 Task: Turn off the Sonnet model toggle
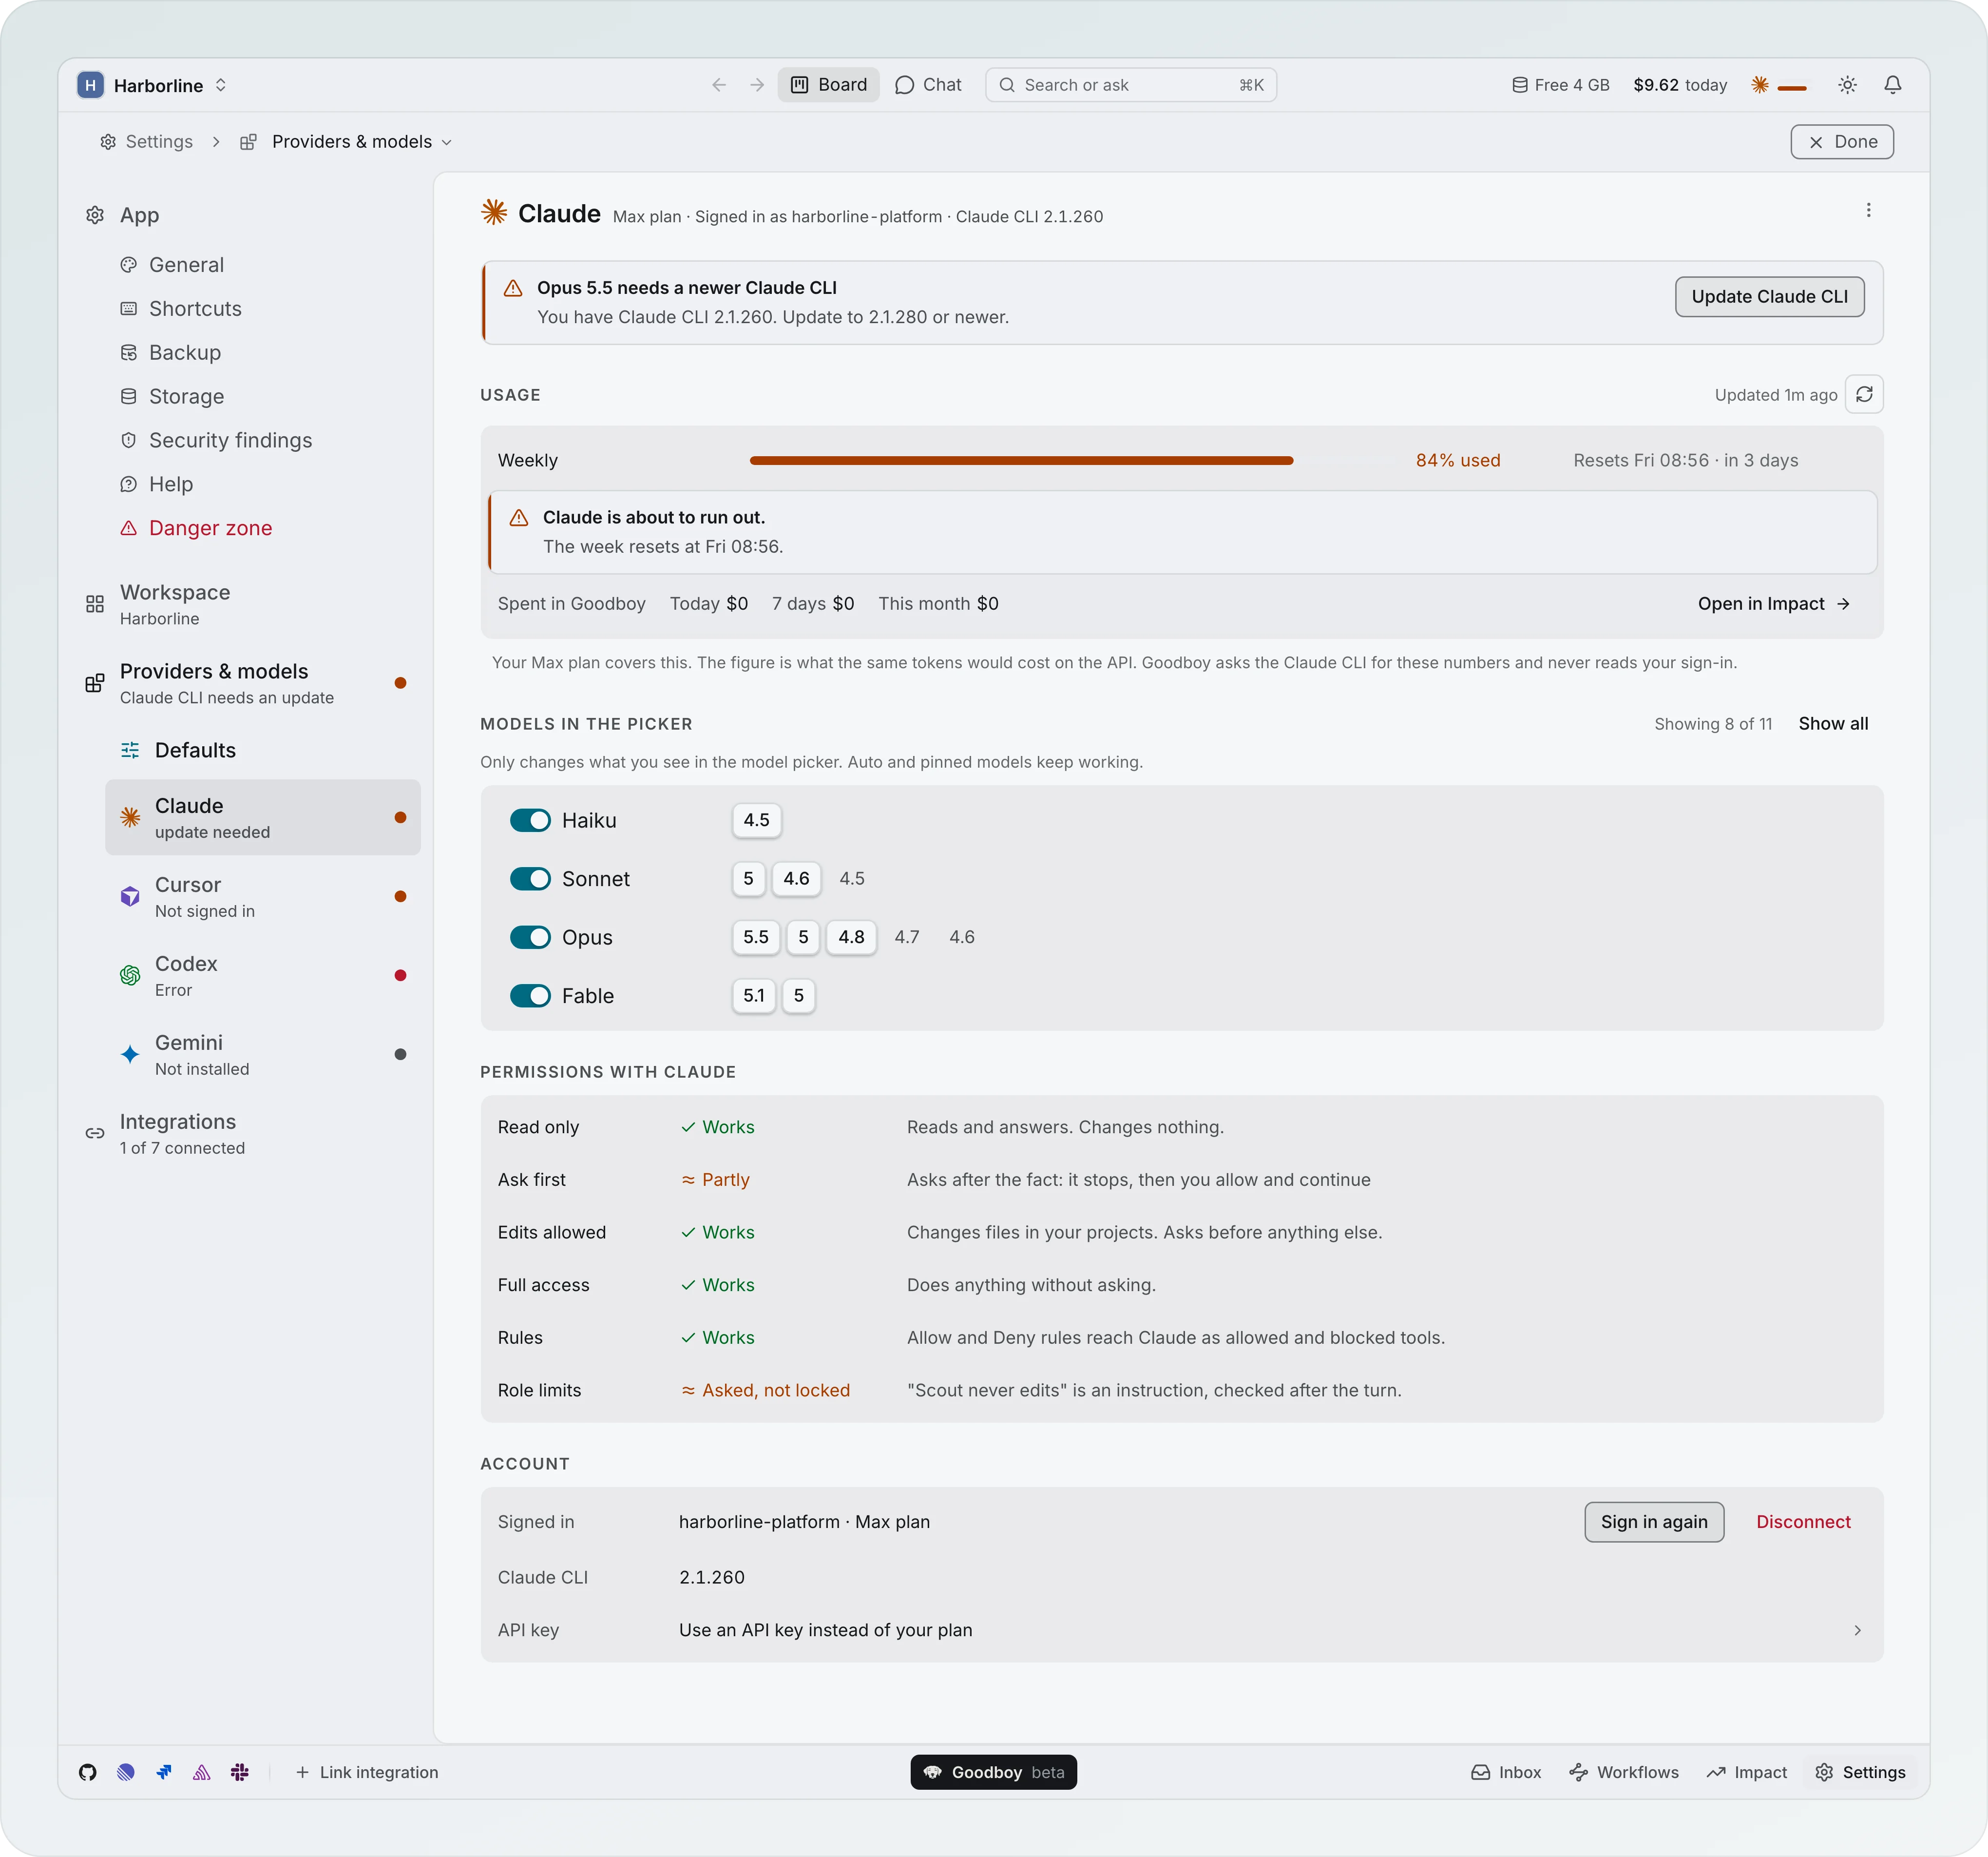pos(530,878)
